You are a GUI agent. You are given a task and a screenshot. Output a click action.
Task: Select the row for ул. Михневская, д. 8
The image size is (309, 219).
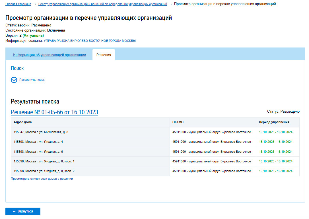[x=41, y=132]
